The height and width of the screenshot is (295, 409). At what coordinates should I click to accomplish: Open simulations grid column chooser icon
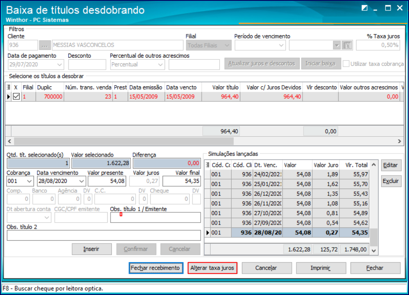coord(208,165)
